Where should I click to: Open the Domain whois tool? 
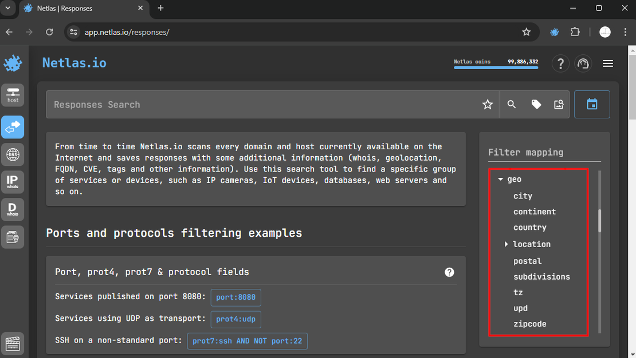point(13,209)
